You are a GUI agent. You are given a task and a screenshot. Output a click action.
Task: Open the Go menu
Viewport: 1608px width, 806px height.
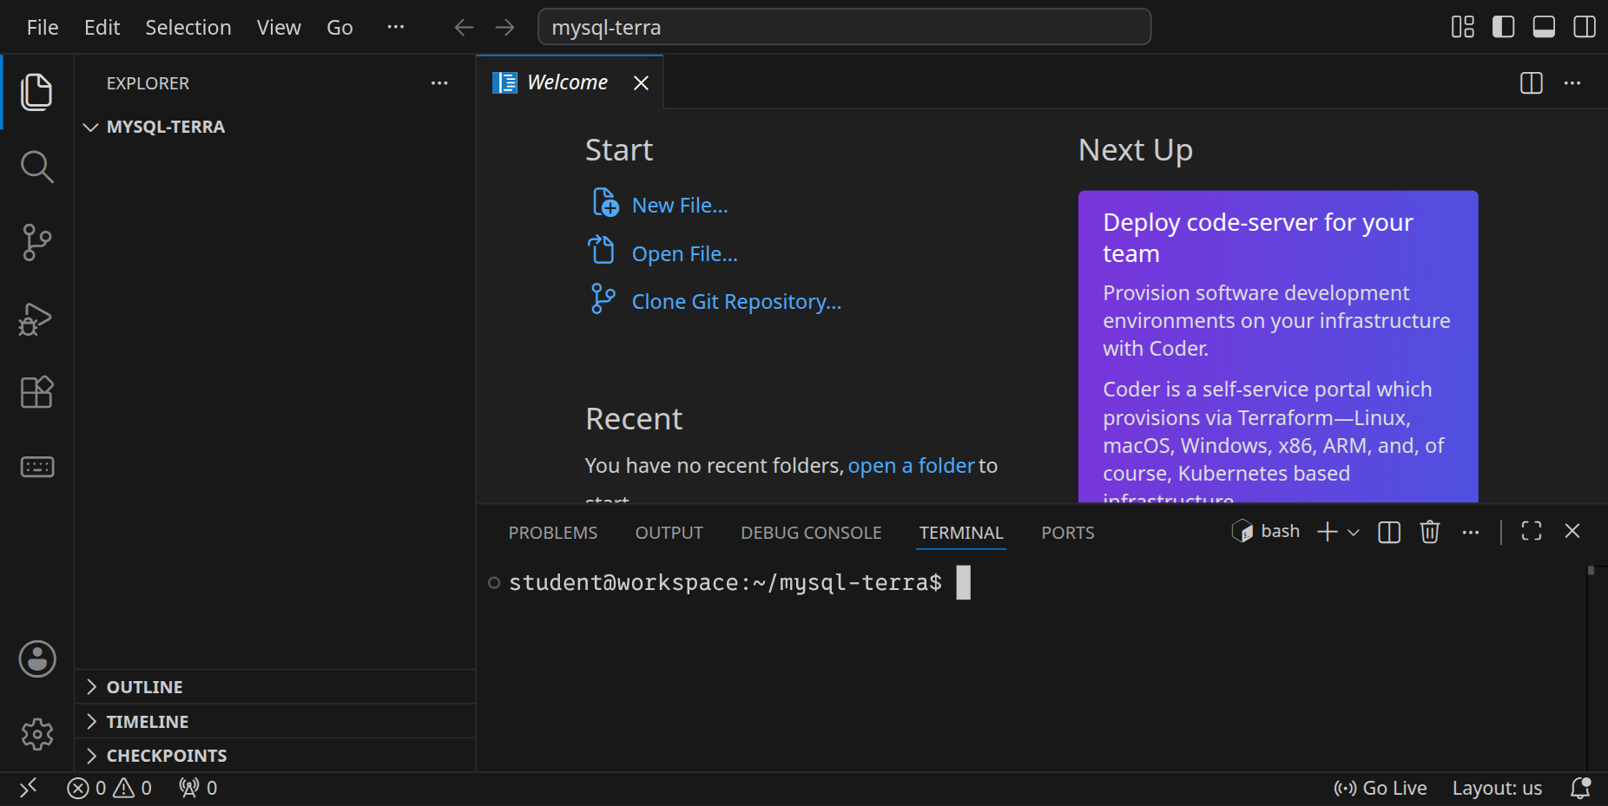point(339,28)
